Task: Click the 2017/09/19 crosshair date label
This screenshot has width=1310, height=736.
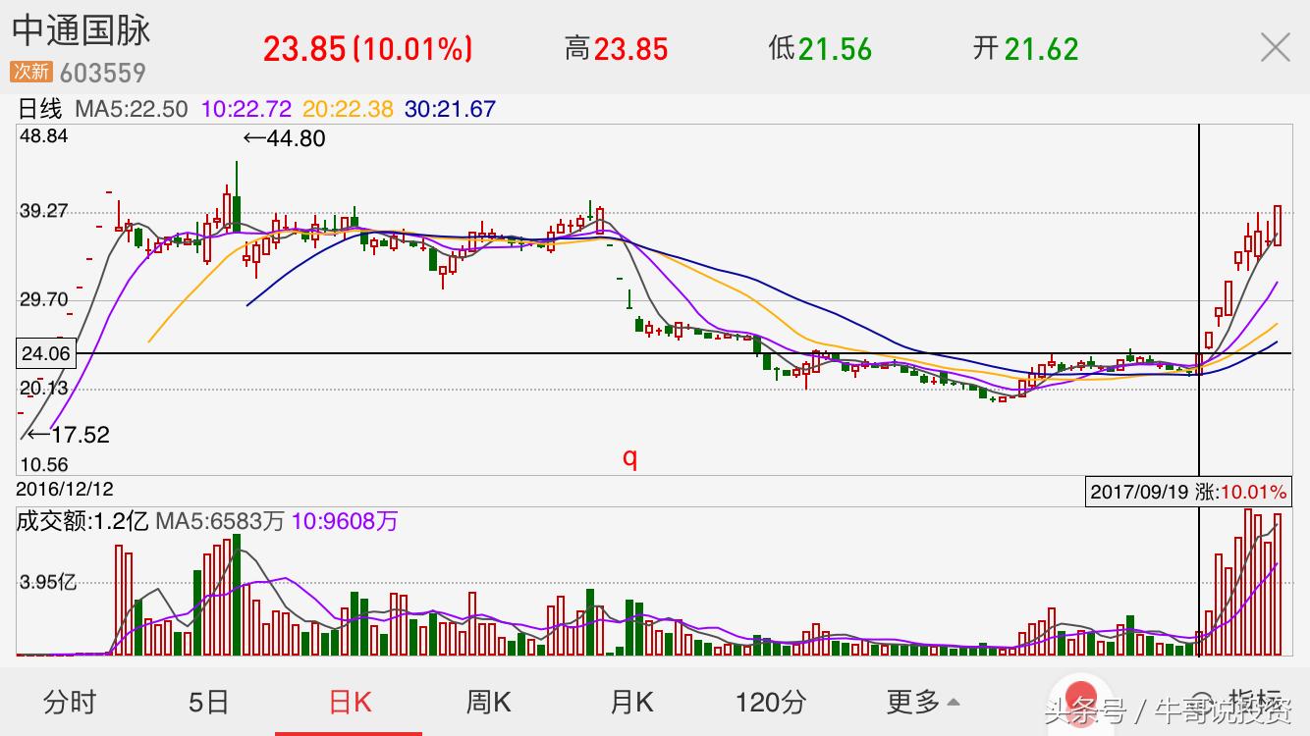Action: coord(1137,491)
